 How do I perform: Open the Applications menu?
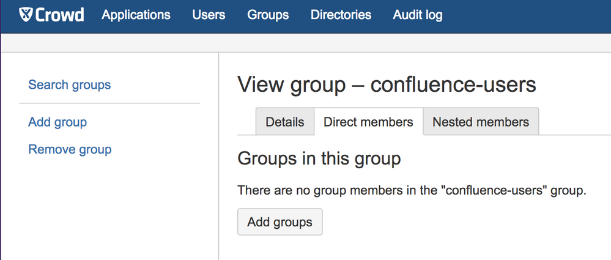click(x=136, y=15)
